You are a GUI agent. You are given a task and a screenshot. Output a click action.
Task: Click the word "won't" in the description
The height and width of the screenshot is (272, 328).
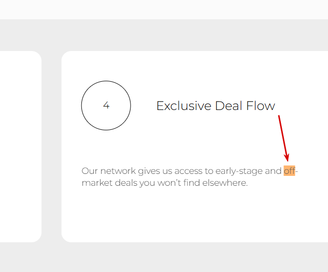[169, 183]
